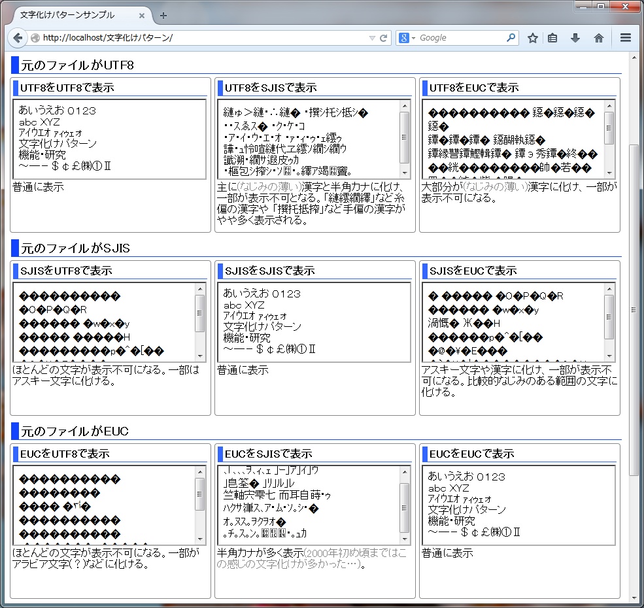The height and width of the screenshot is (608, 644).
Task: Focus the Google search input box
Action: click(x=461, y=38)
